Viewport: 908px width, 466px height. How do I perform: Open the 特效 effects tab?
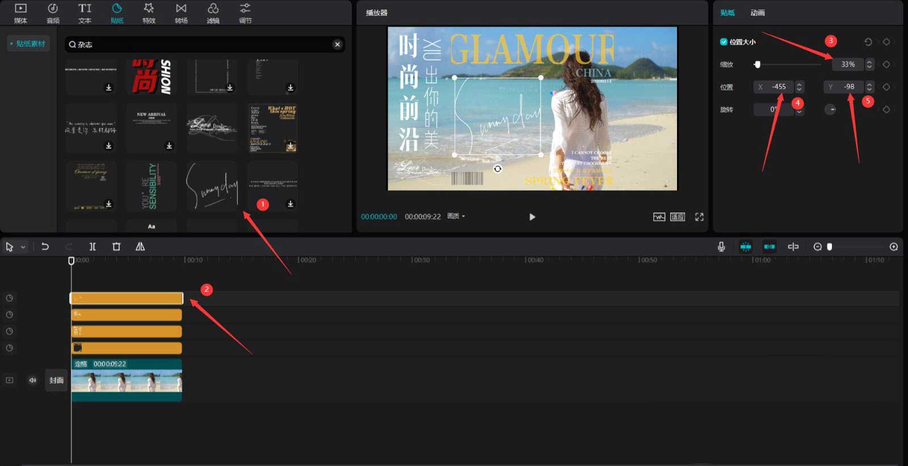[149, 13]
